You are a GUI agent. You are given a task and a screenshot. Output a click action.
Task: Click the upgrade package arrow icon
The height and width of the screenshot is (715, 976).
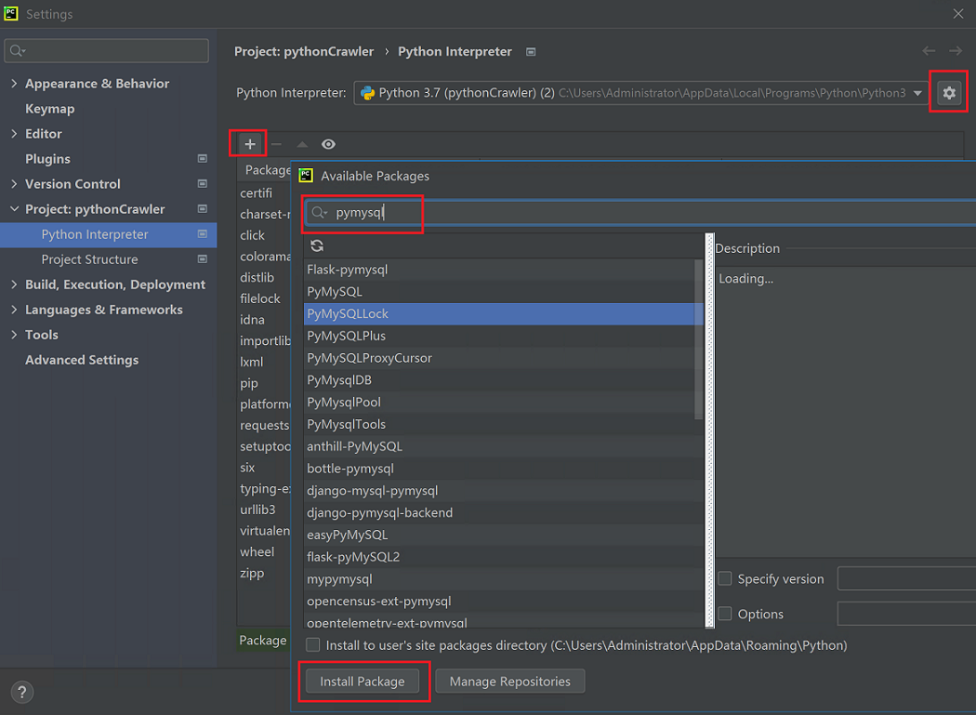coord(302,144)
